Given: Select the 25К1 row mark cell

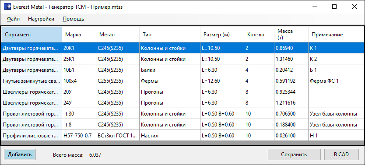Looking at the screenshot, I should pos(79,59).
